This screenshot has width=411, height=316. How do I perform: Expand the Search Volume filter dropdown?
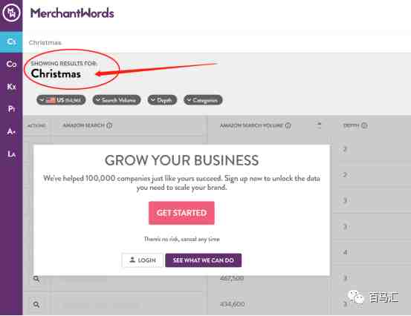click(117, 100)
